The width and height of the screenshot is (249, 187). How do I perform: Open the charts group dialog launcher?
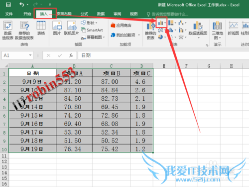coord(207,45)
